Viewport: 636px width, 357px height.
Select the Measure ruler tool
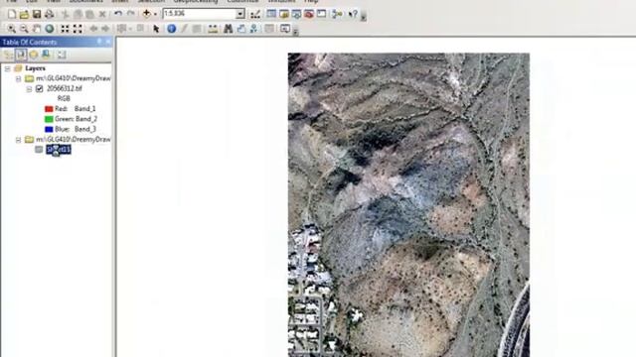[x=213, y=29]
